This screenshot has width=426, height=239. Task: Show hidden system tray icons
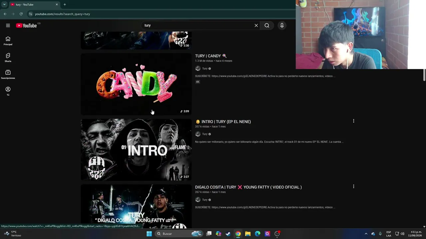tap(366, 234)
